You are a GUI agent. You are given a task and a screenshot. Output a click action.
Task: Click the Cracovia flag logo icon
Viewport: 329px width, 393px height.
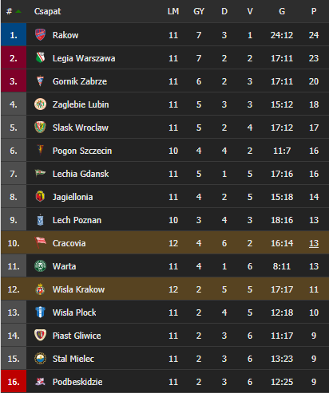pyautogui.click(x=41, y=242)
